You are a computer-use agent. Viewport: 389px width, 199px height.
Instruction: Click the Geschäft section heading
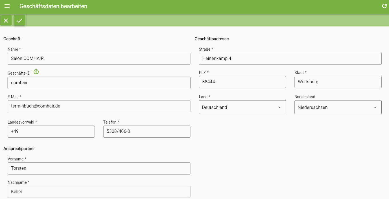pyautogui.click(x=12, y=39)
